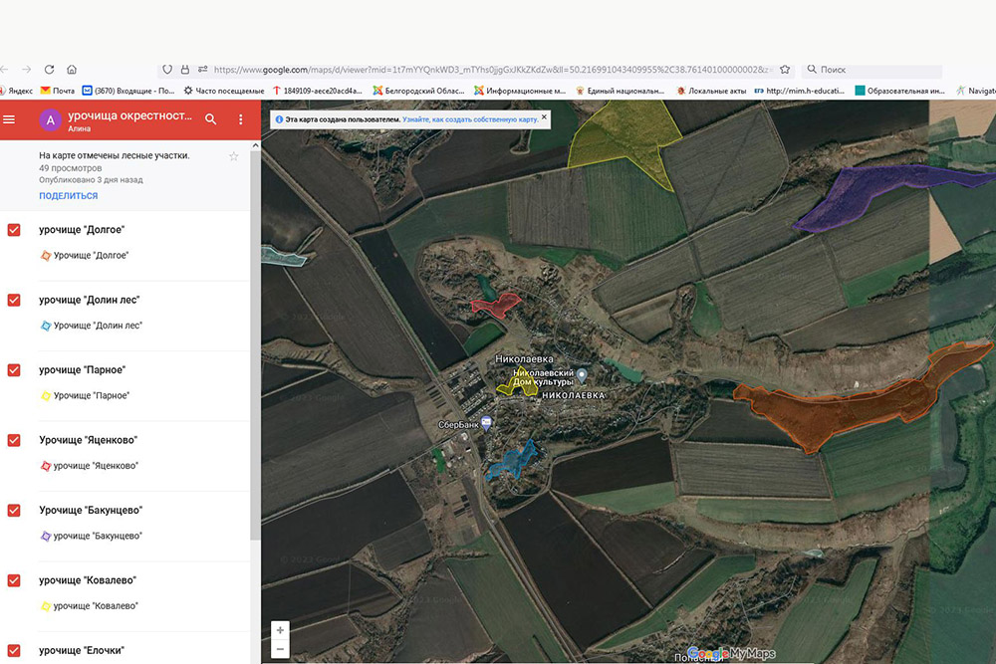Bookmark this page with the star icon
This screenshot has height=664, width=996.
(x=785, y=70)
